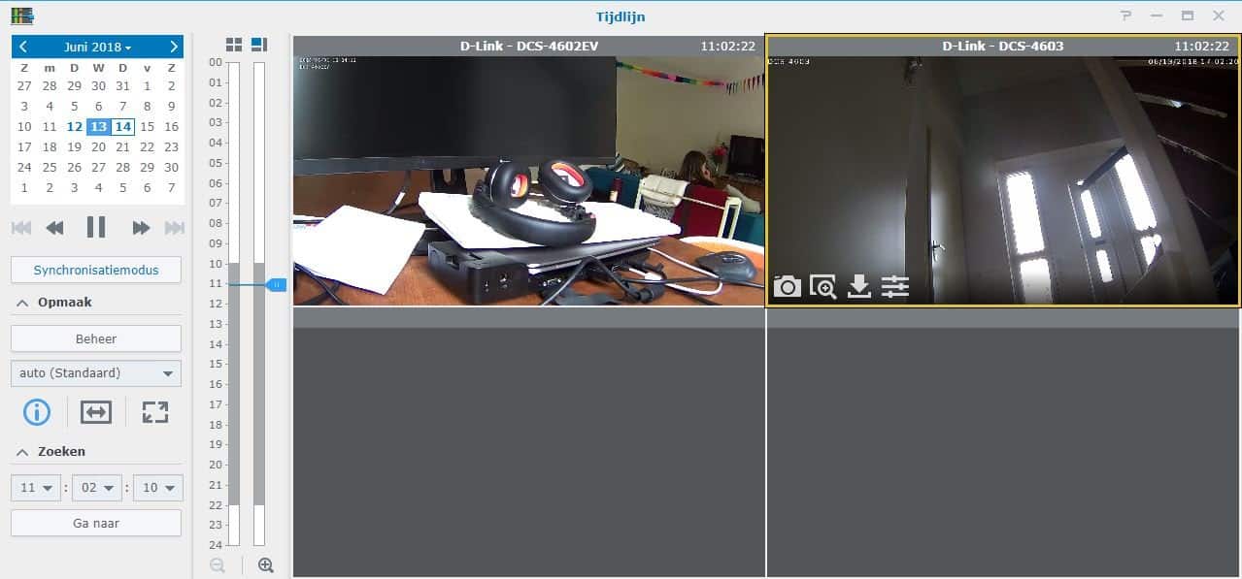This screenshot has width=1242, height=579.
Task: Switch to the alternate timeline layout icon
Action: coord(258,45)
